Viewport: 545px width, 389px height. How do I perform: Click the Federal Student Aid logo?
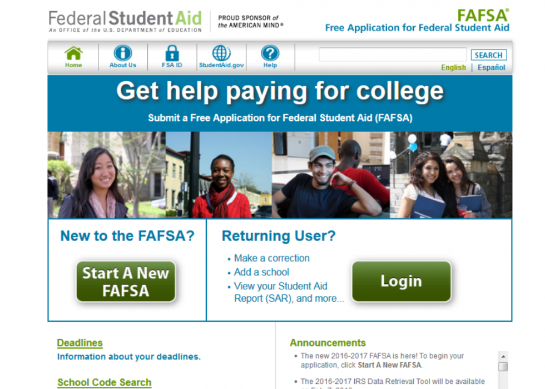[x=125, y=21]
